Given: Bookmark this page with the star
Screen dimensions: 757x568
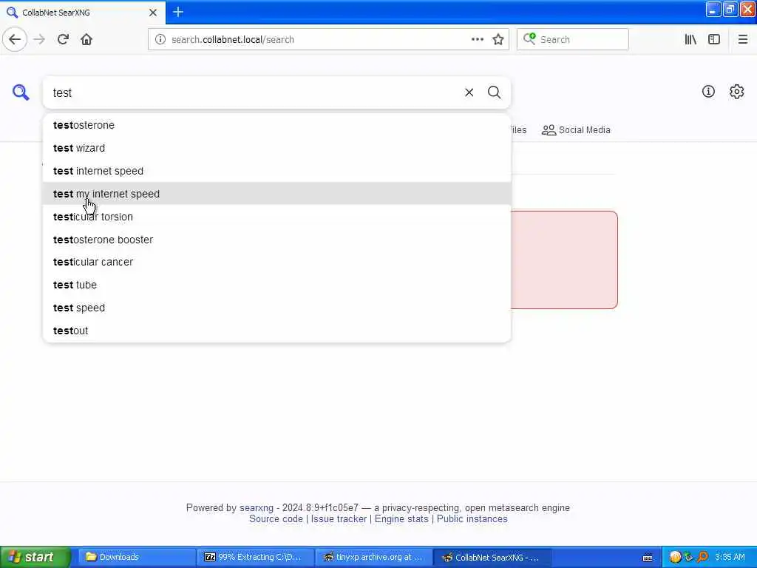Looking at the screenshot, I should (x=498, y=40).
